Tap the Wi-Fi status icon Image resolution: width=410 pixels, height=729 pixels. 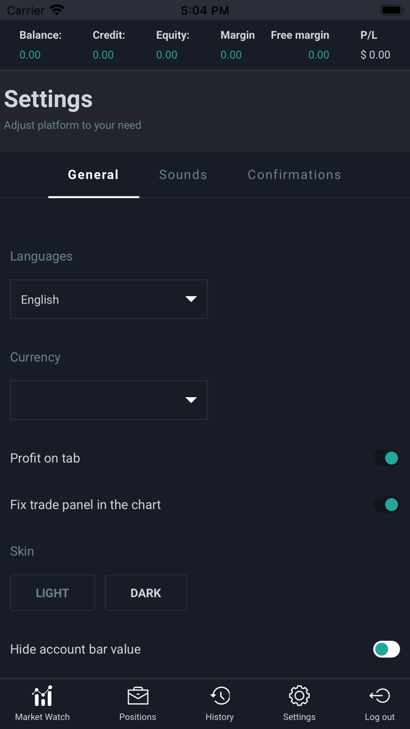point(57,10)
